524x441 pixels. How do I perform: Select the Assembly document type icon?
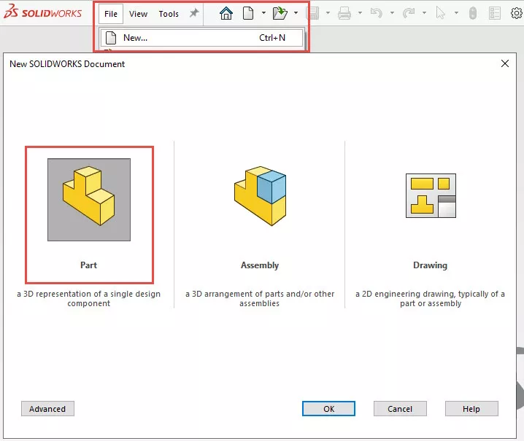tap(260, 196)
